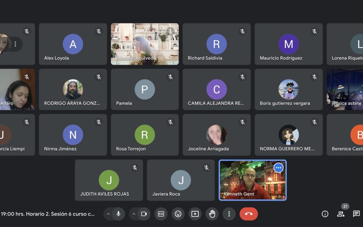Open more options three-dot menu in toolbar
363x227 pixels.
(x=229, y=214)
